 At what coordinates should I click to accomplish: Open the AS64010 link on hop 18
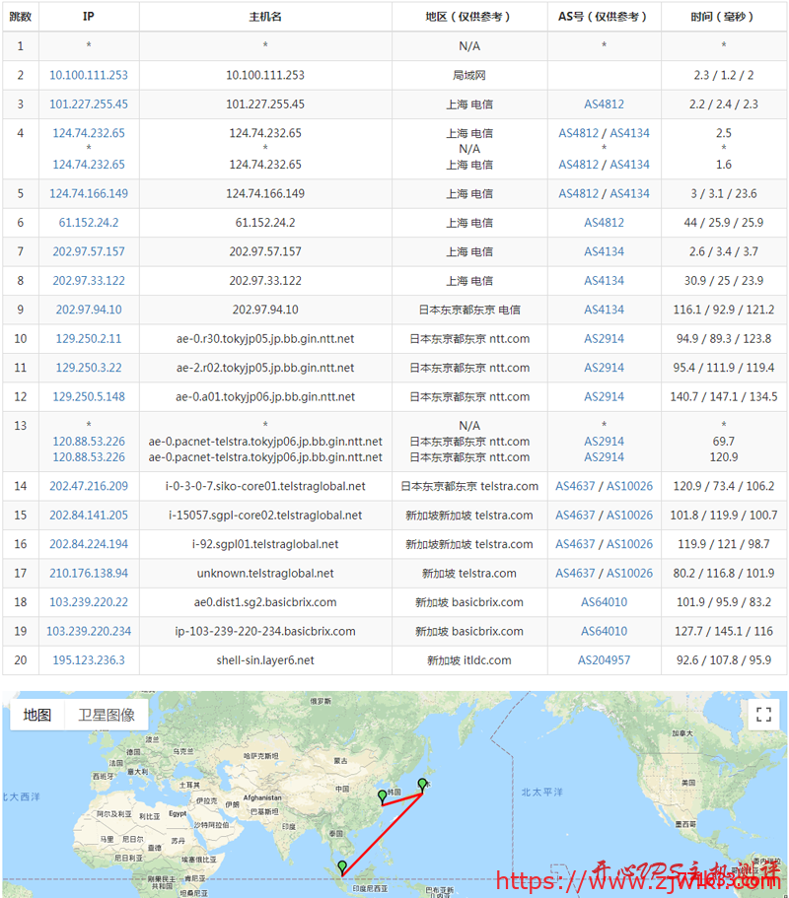pyautogui.click(x=604, y=601)
